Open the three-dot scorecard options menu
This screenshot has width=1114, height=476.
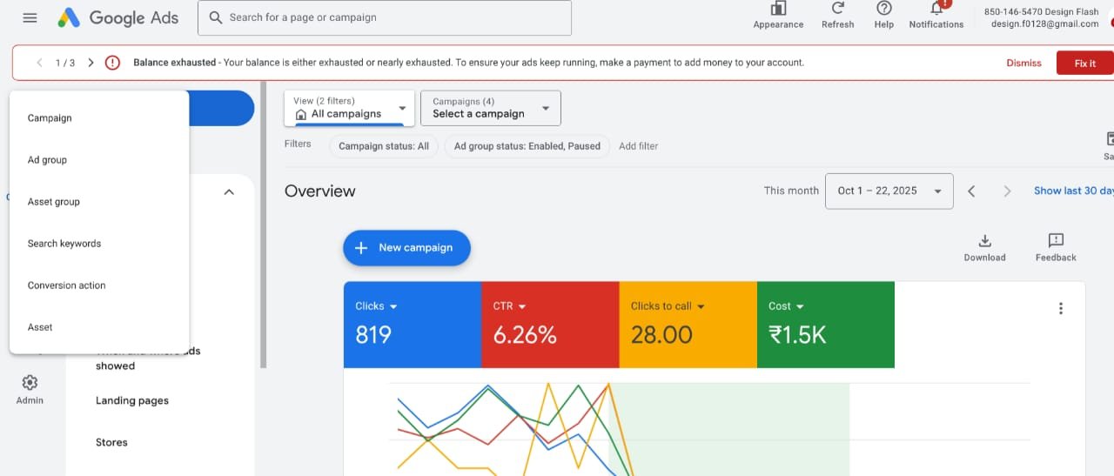point(1060,308)
